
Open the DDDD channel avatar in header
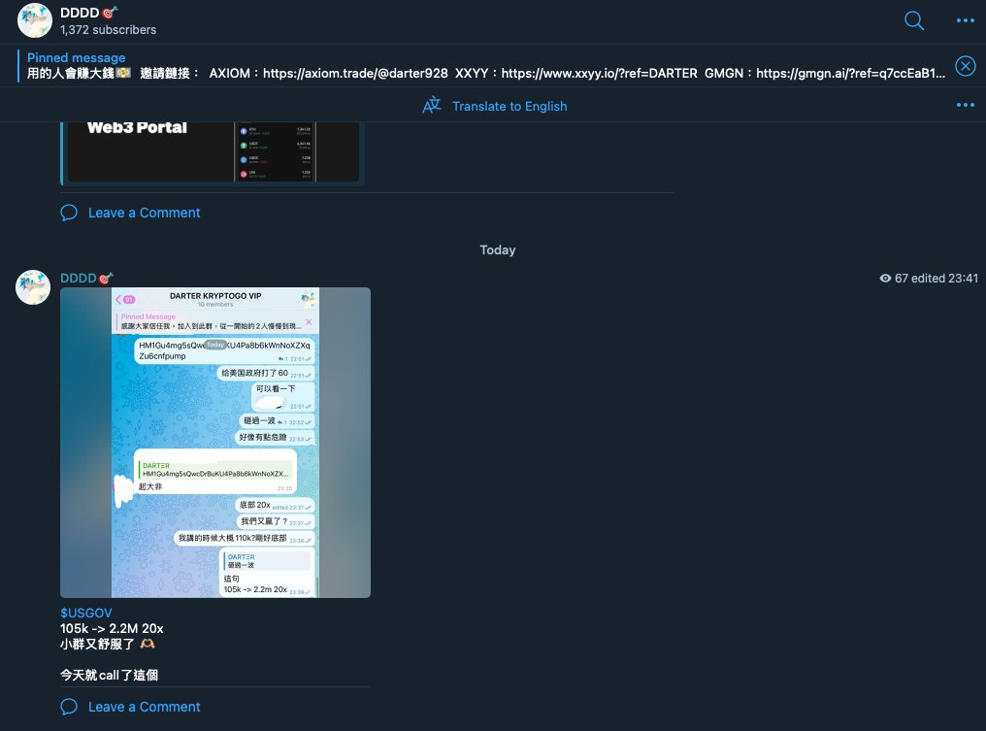[x=35, y=20]
